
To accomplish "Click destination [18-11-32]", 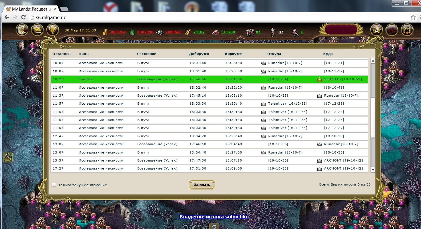I will (x=334, y=71).
